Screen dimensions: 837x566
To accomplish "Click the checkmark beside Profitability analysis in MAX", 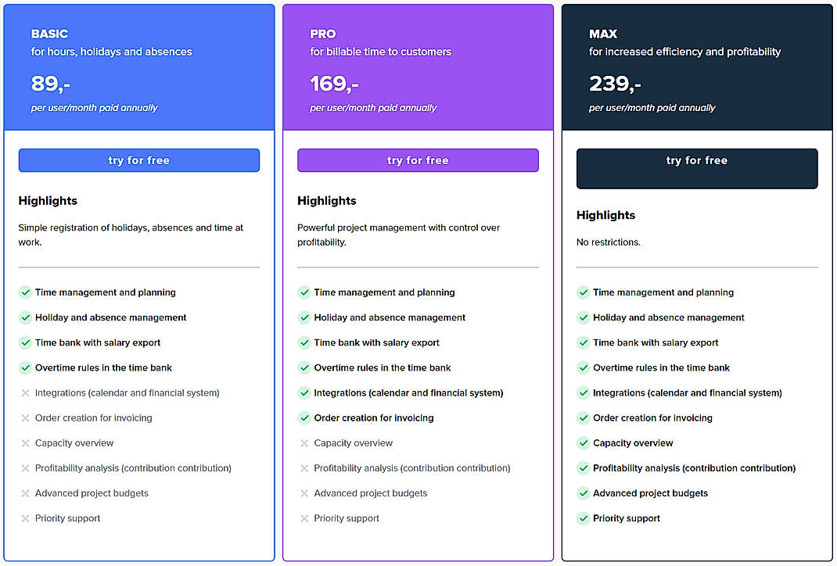I will click(583, 468).
